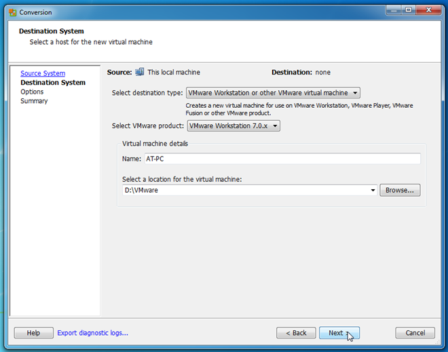The width and height of the screenshot is (448, 352).
Task: Minimize the Conversion window
Action: pos(394,10)
